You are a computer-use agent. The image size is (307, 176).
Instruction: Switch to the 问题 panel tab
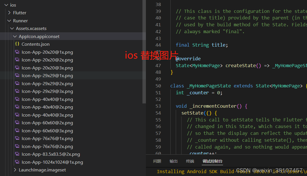tap(157, 161)
